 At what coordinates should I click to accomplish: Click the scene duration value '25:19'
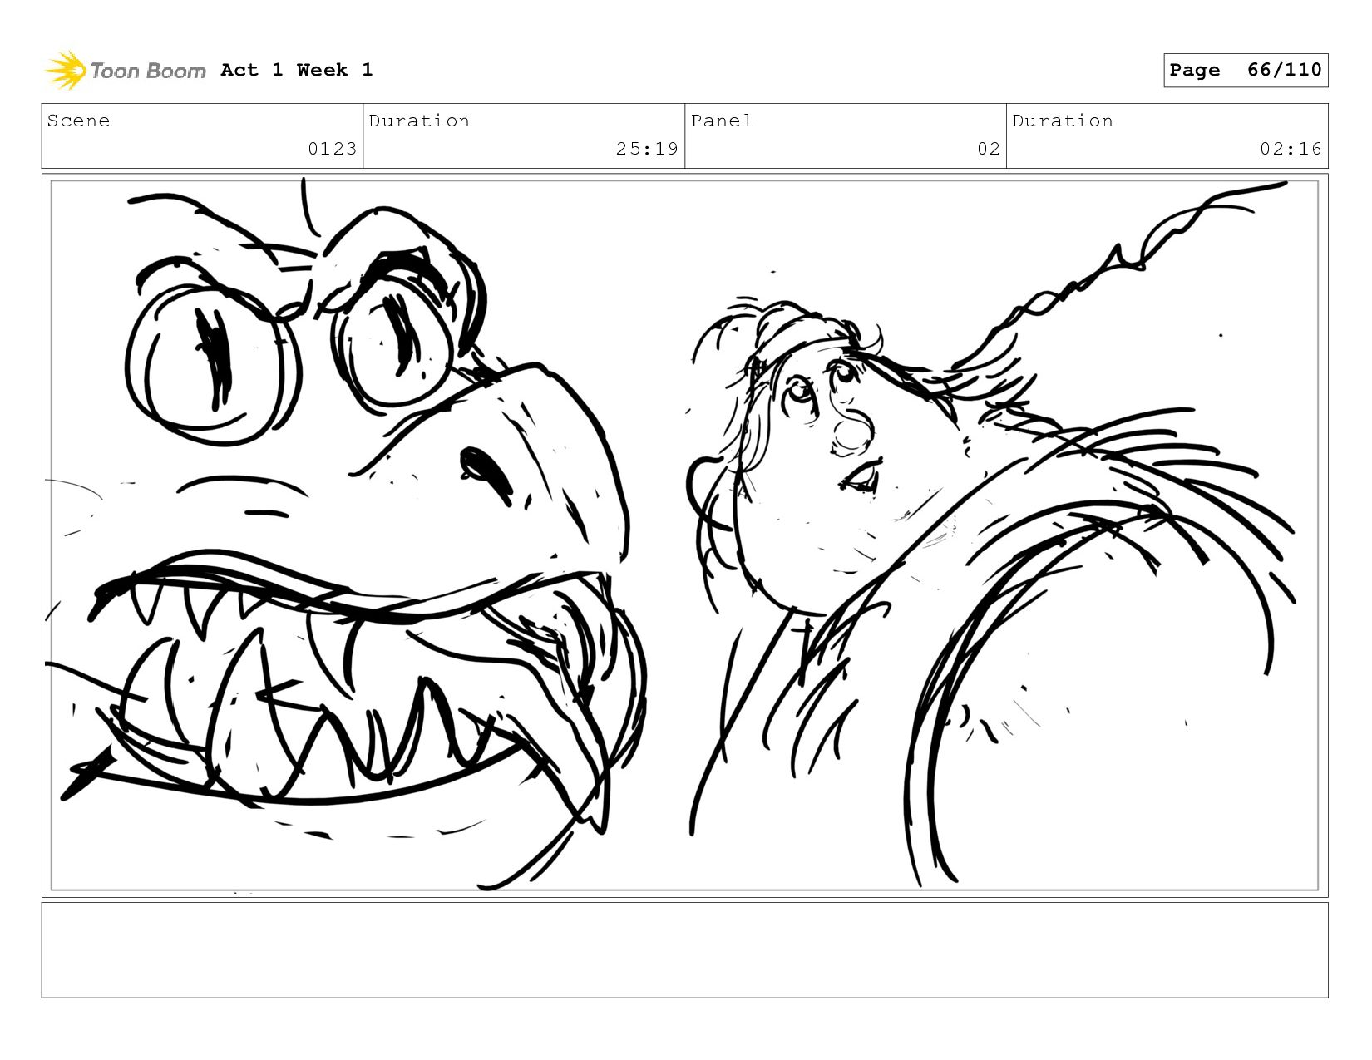(648, 149)
